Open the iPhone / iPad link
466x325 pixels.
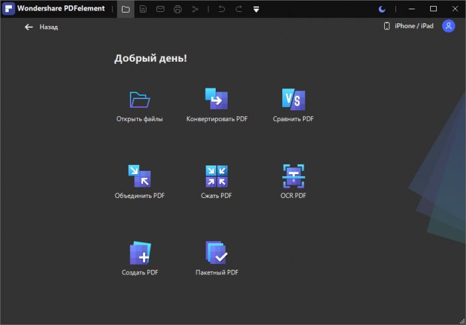point(409,26)
